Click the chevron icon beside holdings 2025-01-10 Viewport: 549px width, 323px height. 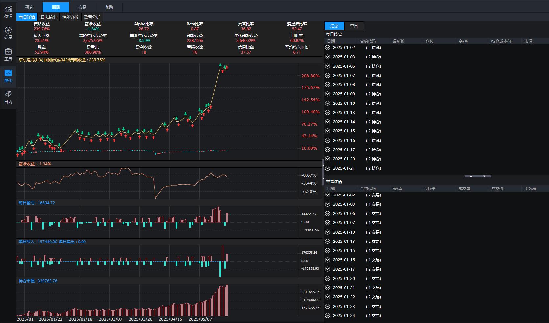[x=327, y=103]
